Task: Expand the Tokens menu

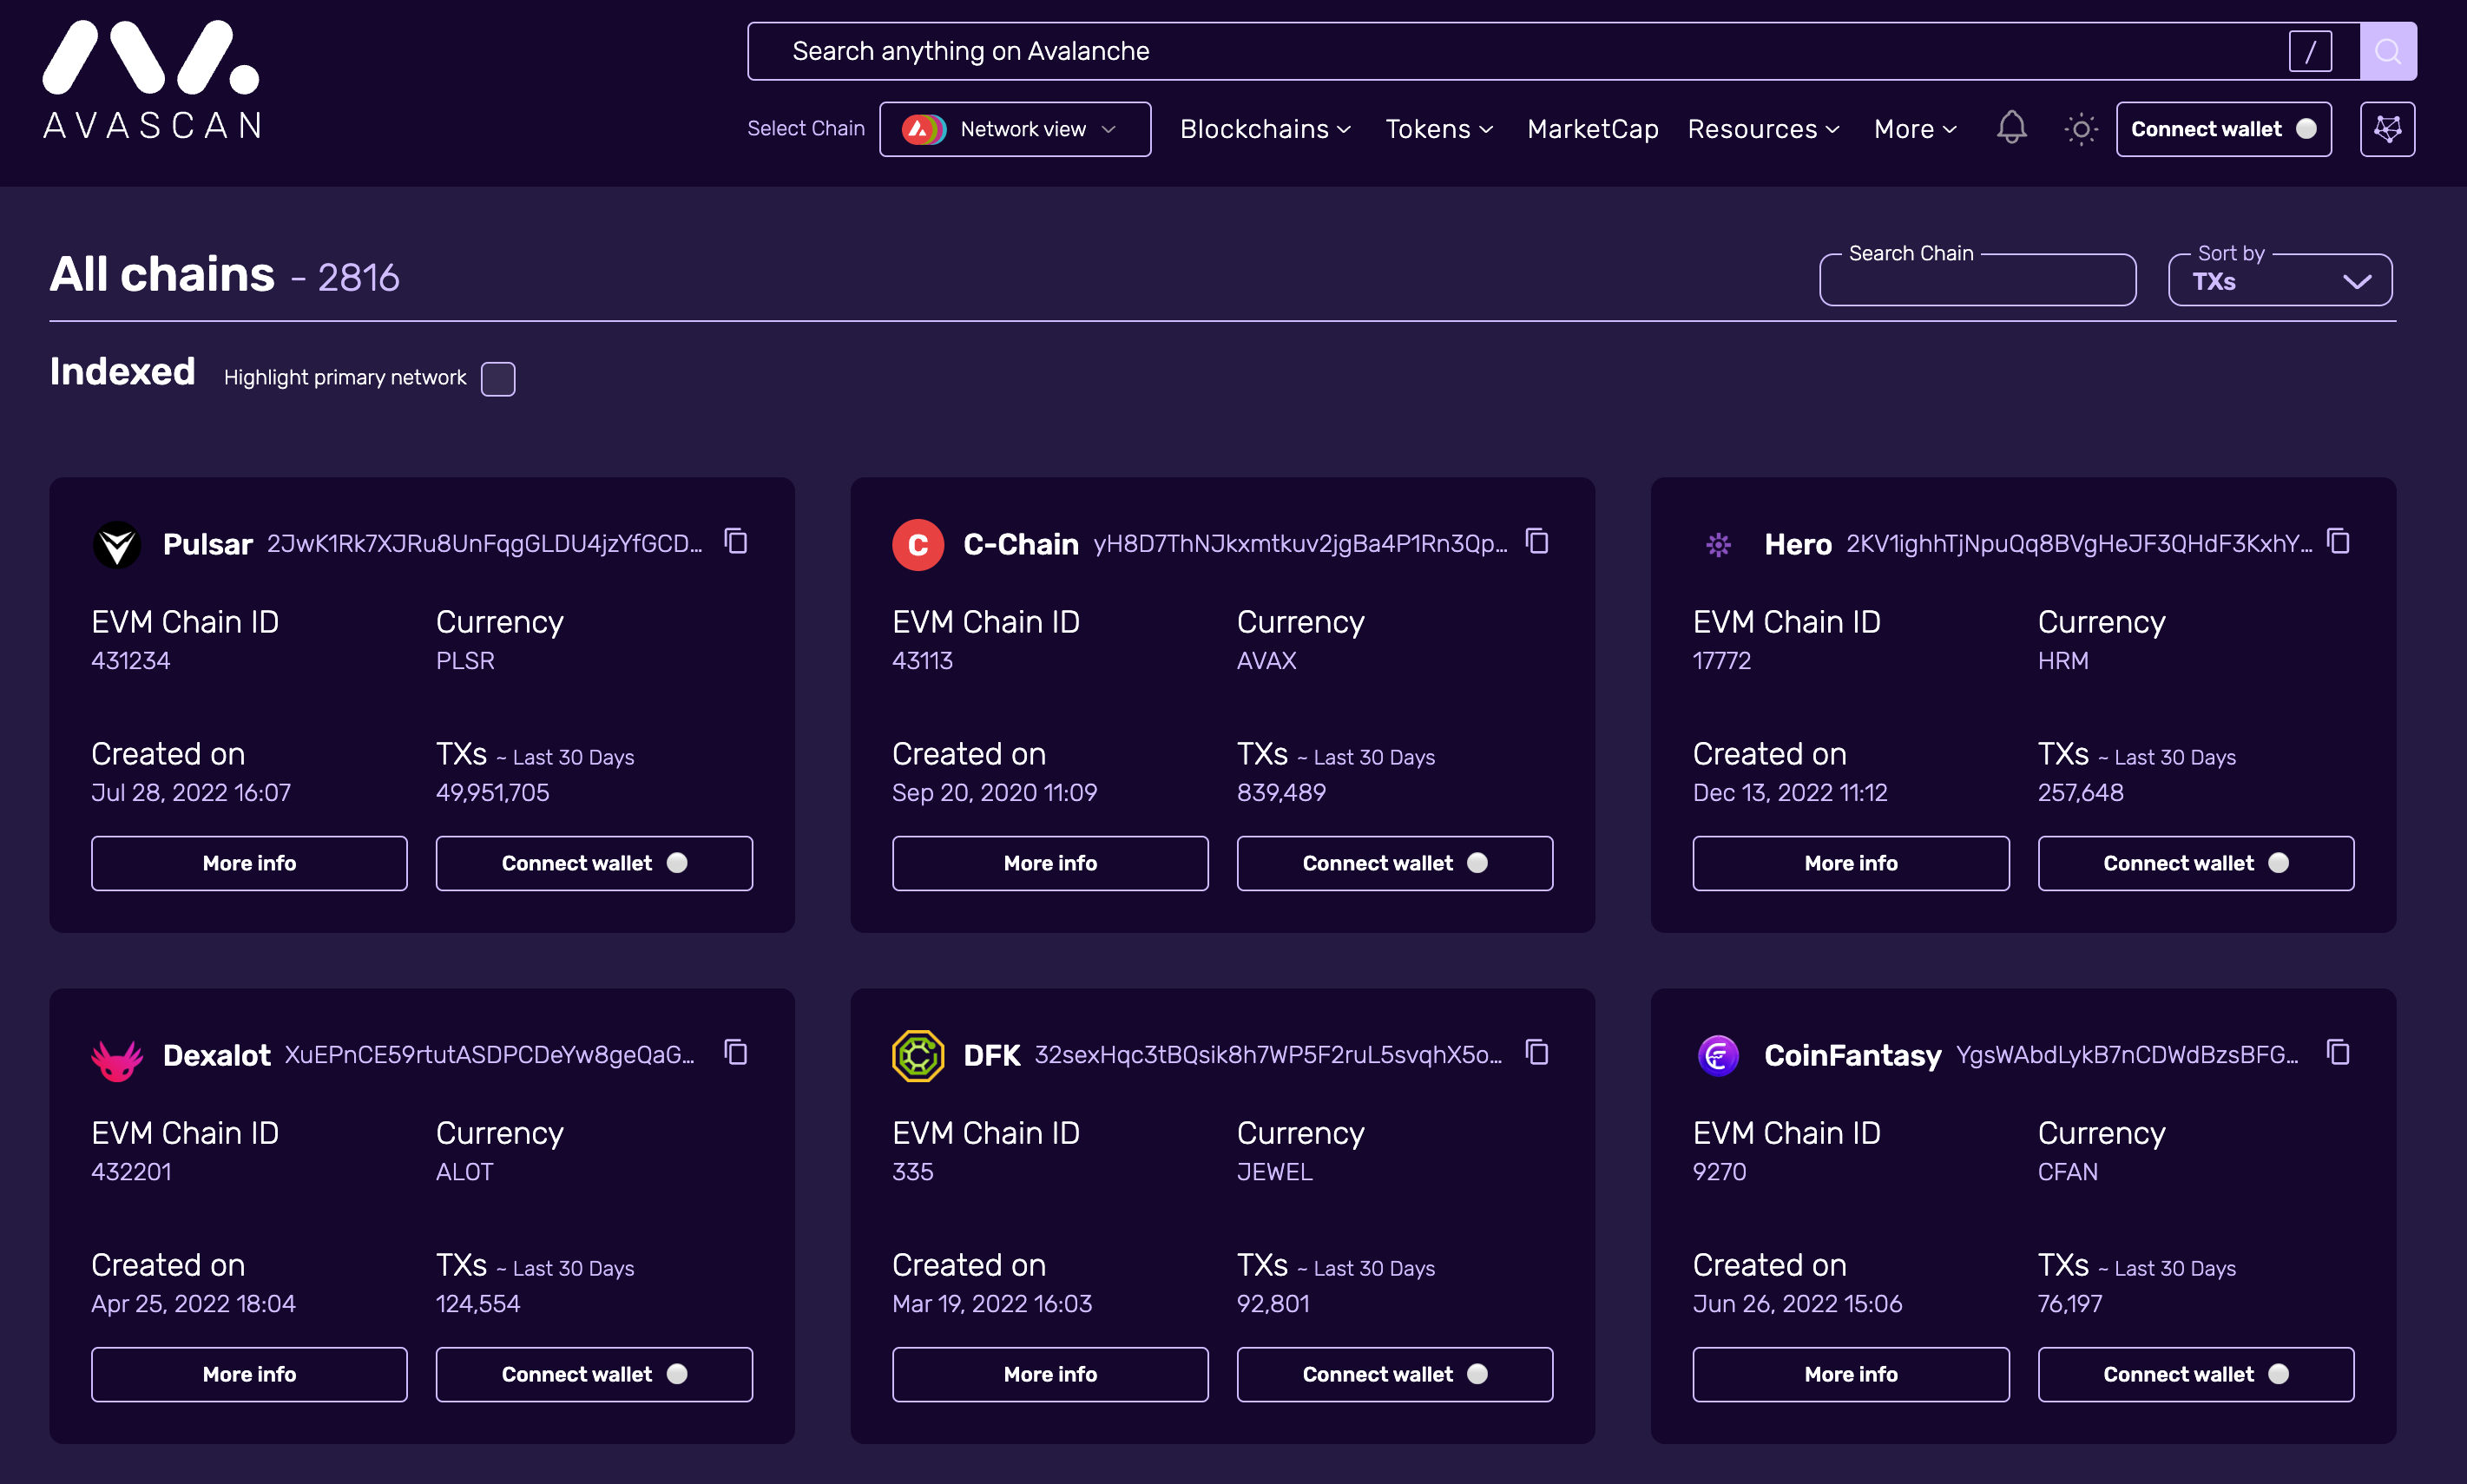Action: click(1439, 129)
